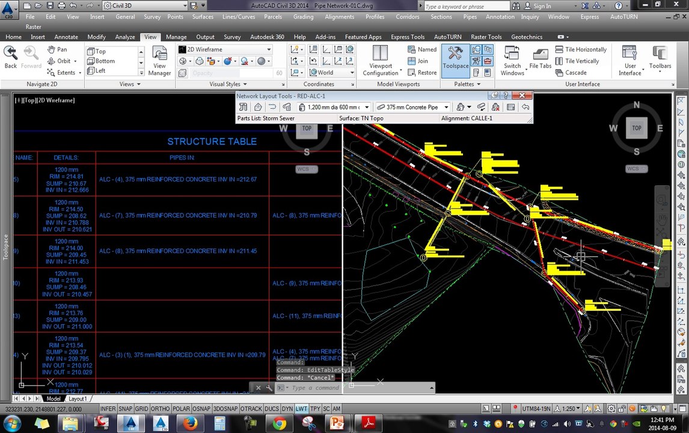Toggle LWT lineweight display
This screenshot has height=433, width=689.
tap(301, 408)
